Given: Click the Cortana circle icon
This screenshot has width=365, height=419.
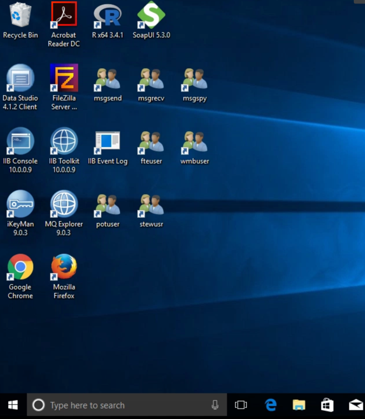Looking at the screenshot, I should (x=38, y=406).
